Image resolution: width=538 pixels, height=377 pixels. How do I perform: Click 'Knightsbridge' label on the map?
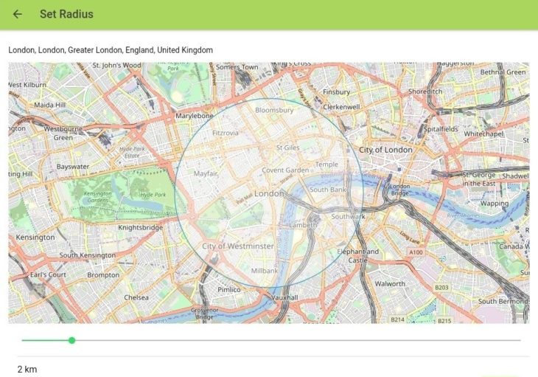click(x=140, y=228)
